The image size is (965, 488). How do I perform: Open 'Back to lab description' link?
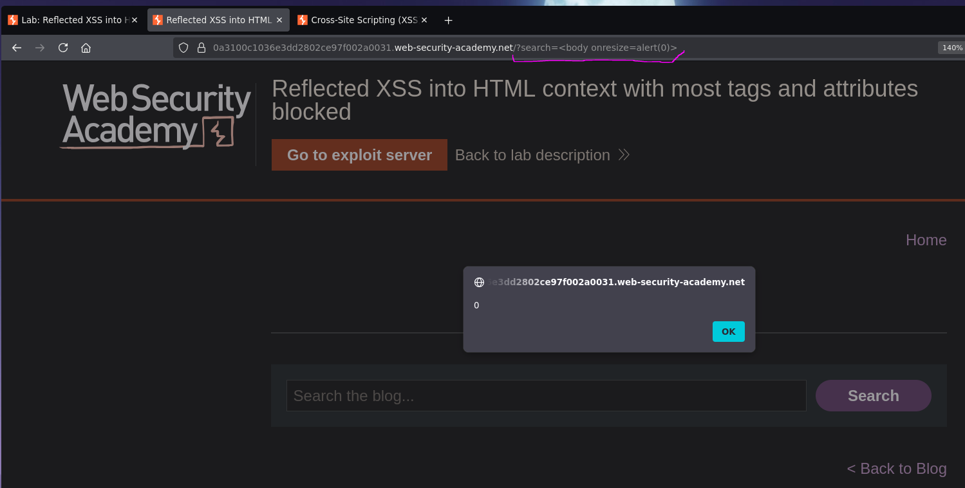(x=532, y=155)
